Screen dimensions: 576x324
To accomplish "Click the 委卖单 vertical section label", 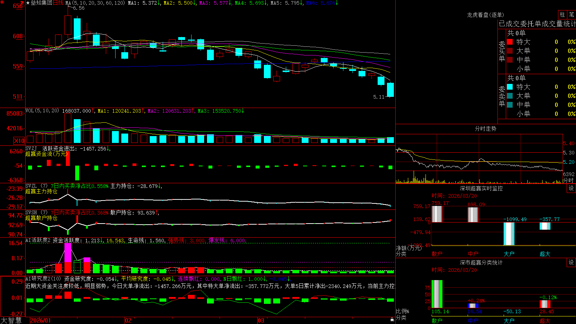I will pyautogui.click(x=502, y=96).
